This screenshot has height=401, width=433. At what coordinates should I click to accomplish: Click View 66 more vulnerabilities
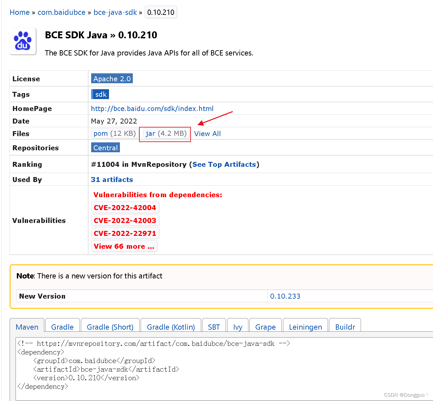point(124,246)
